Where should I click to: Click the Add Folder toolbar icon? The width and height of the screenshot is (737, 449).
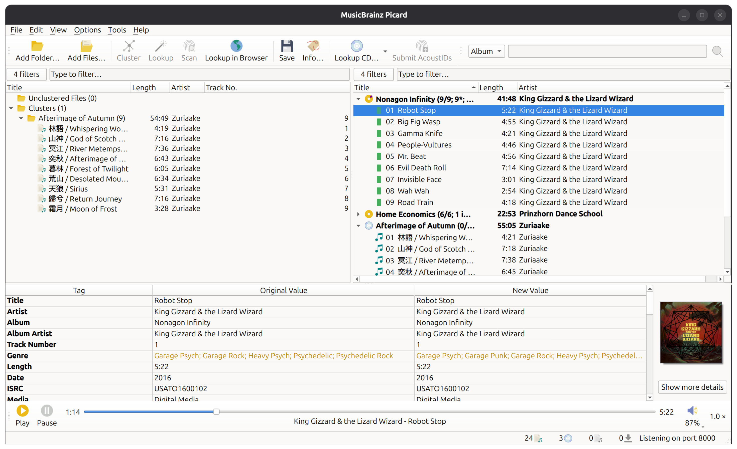[x=37, y=46]
